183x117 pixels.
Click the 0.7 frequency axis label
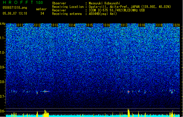pos(3,97)
